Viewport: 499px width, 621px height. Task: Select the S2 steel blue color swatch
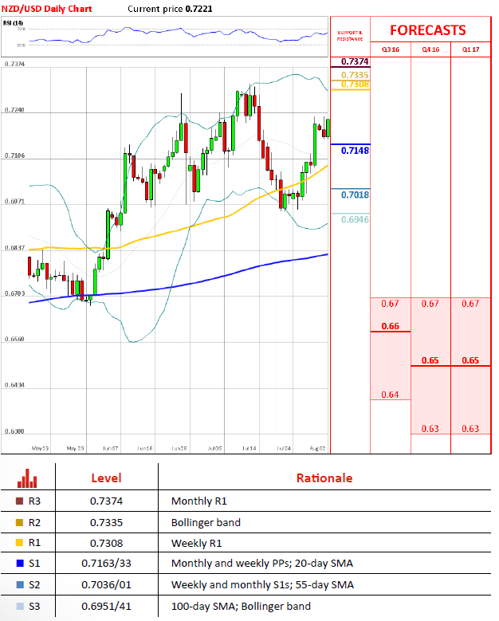[20, 584]
